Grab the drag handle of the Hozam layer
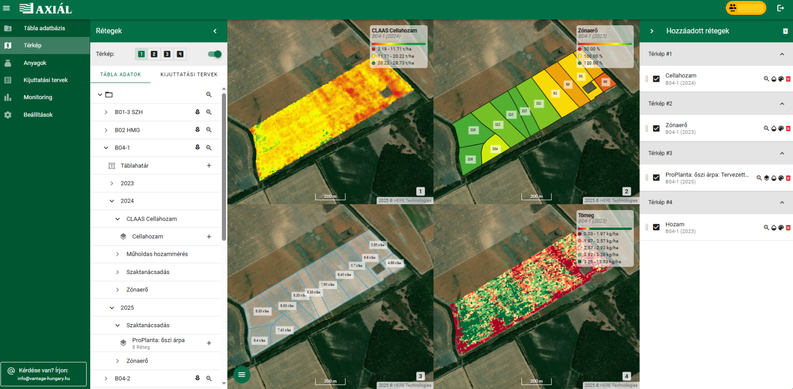Screen dimensions: 793x389 click(646, 227)
